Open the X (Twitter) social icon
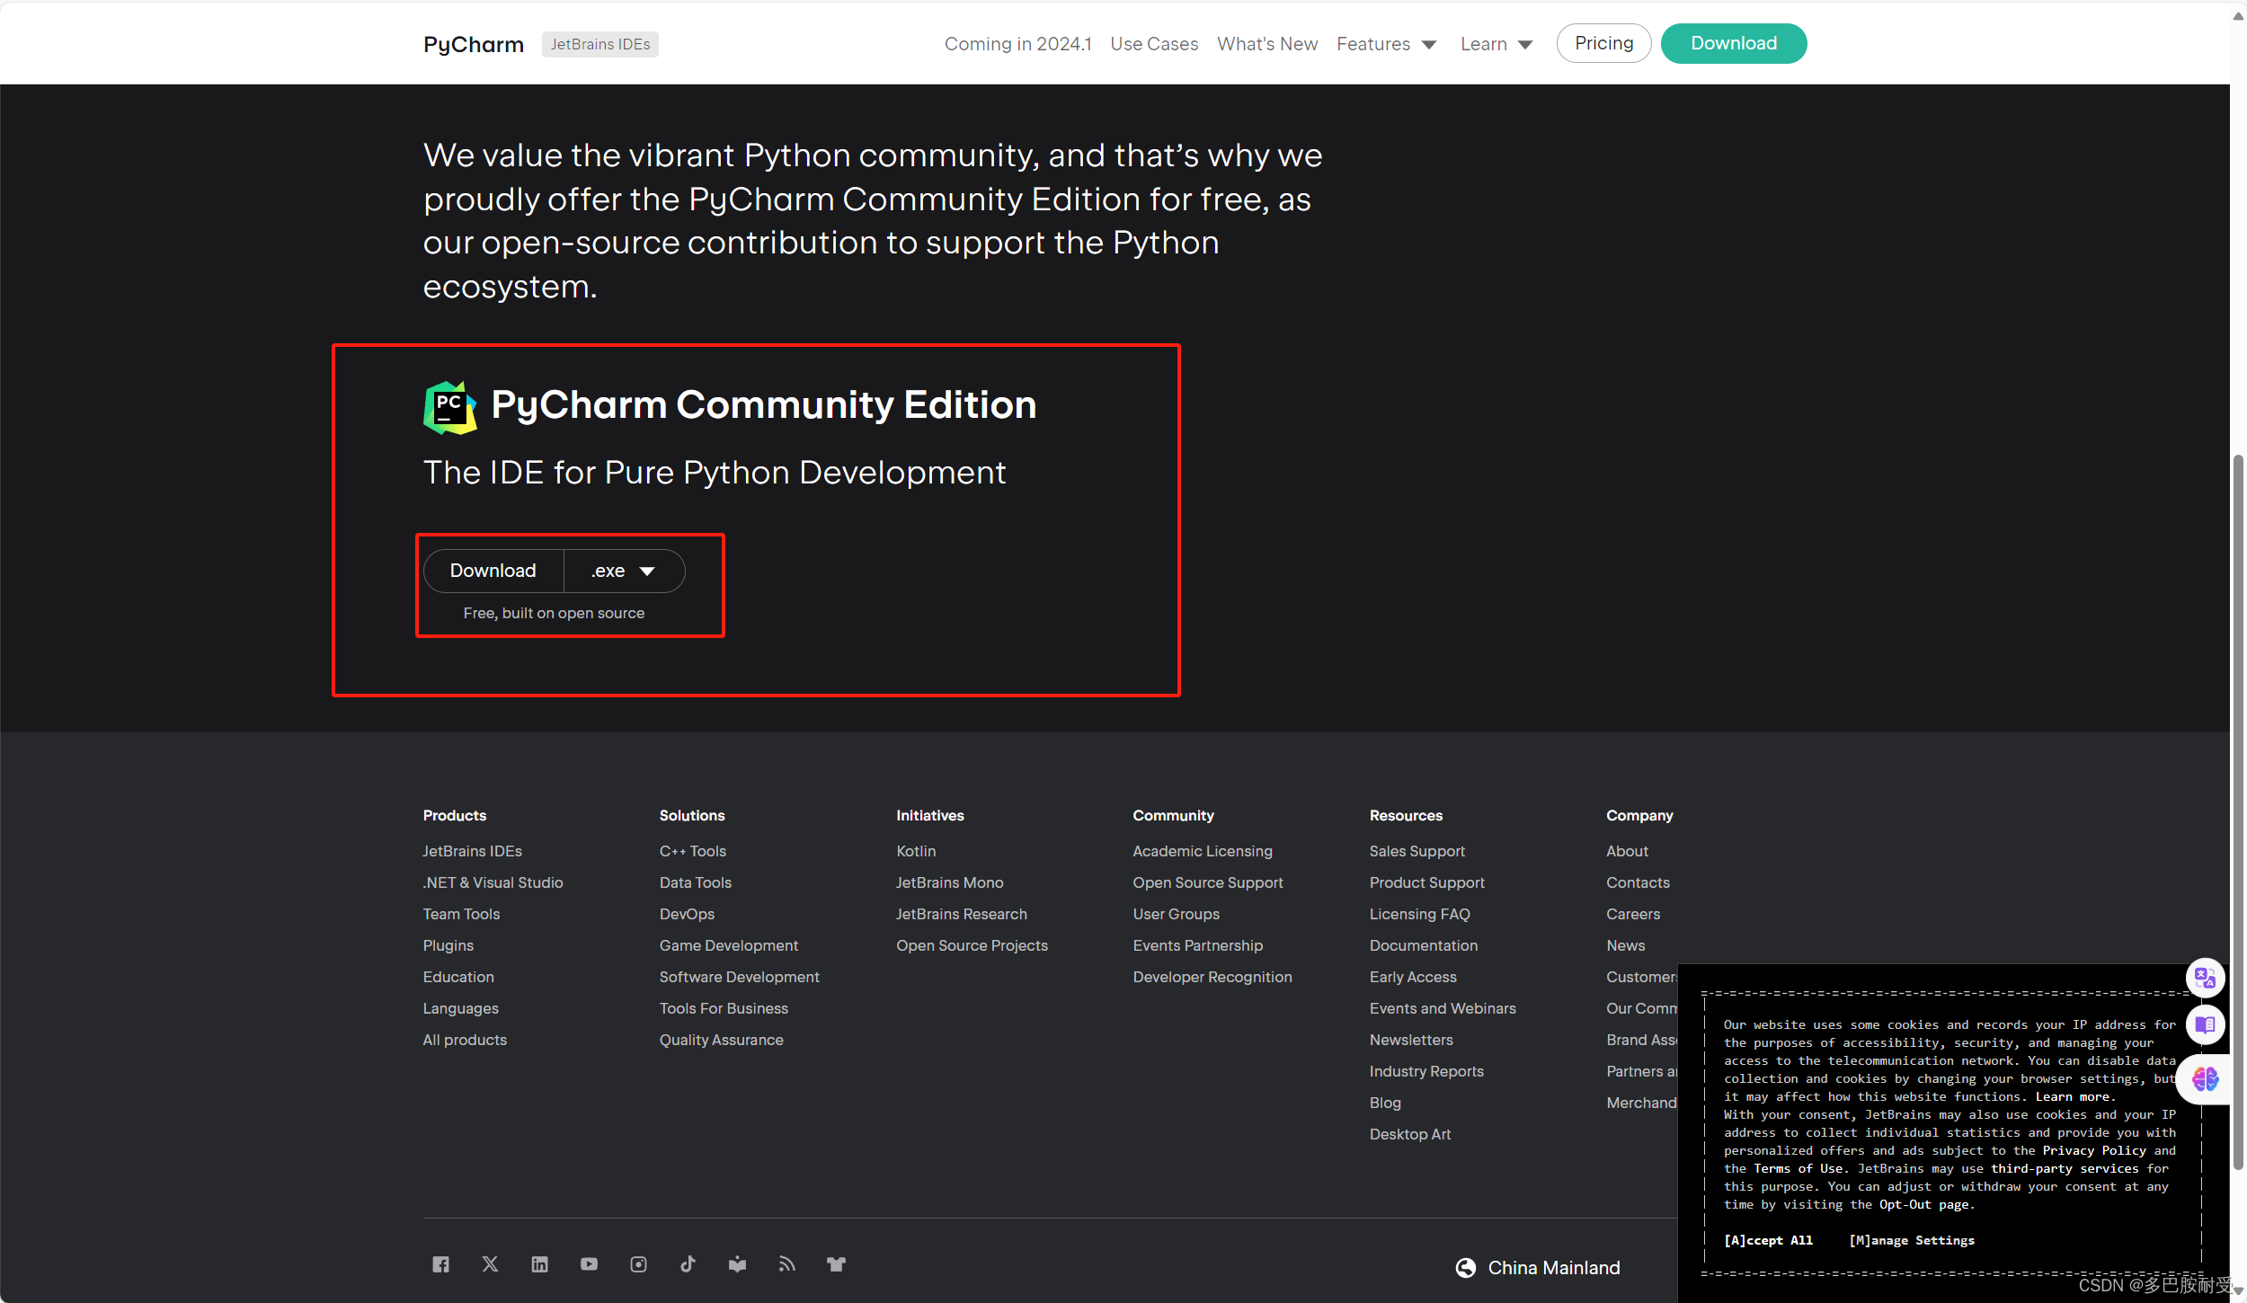The height and width of the screenshot is (1303, 2247). coord(490,1264)
